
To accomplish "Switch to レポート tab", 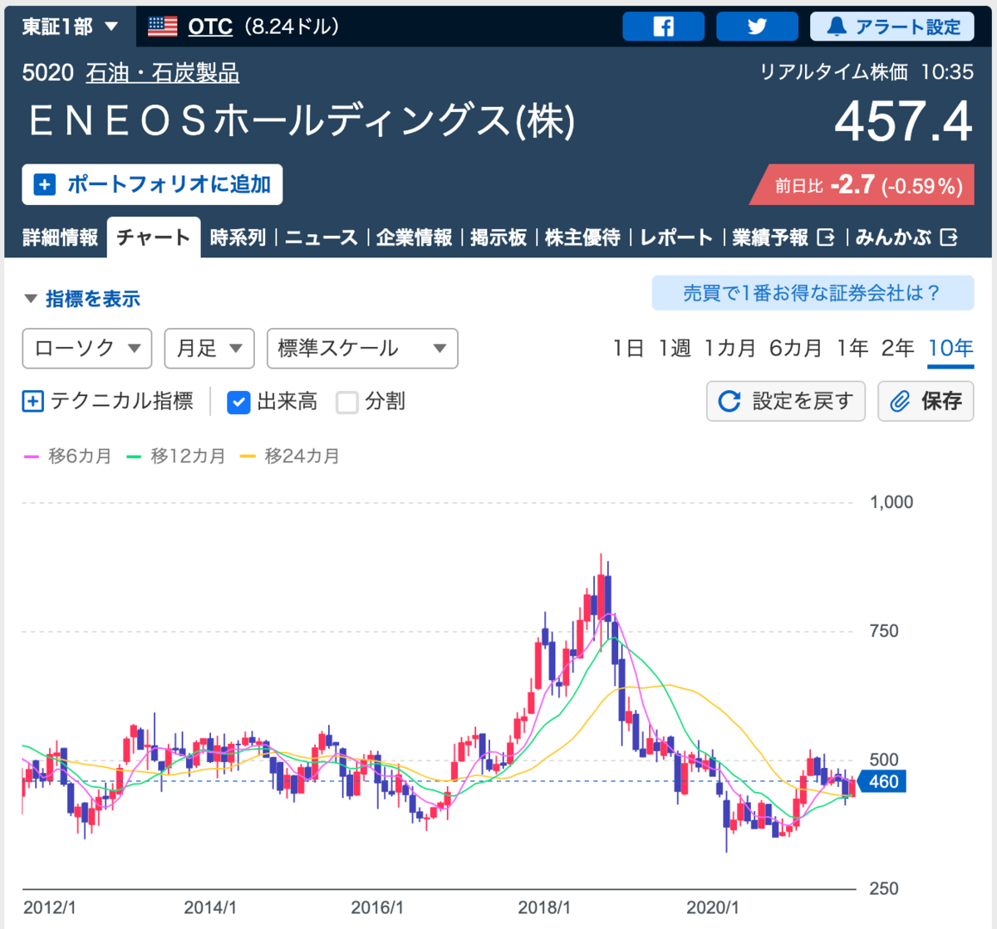I will [x=676, y=237].
